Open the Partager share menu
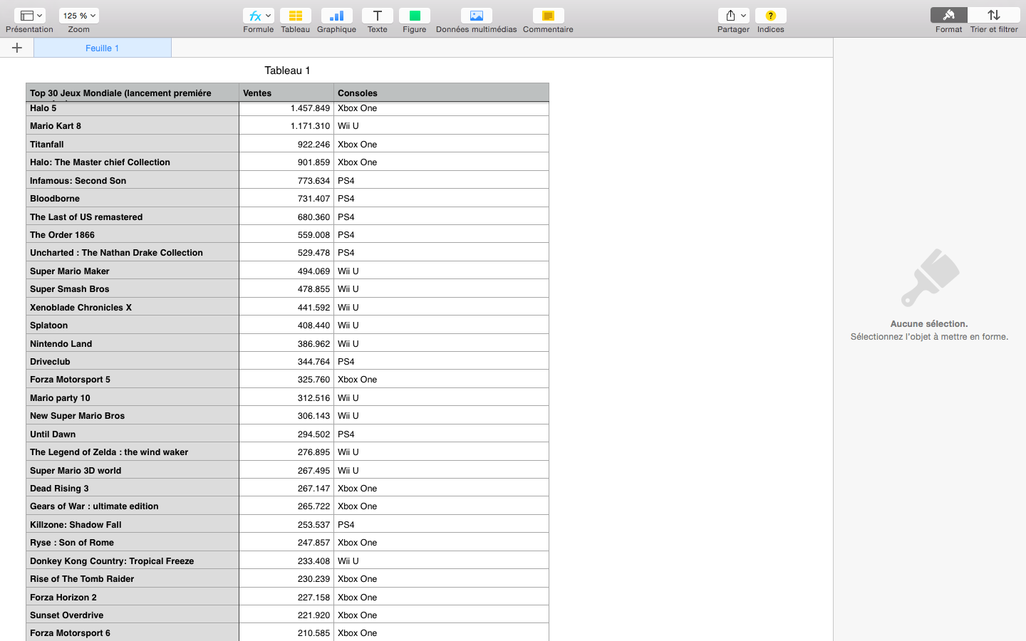 coord(733,16)
